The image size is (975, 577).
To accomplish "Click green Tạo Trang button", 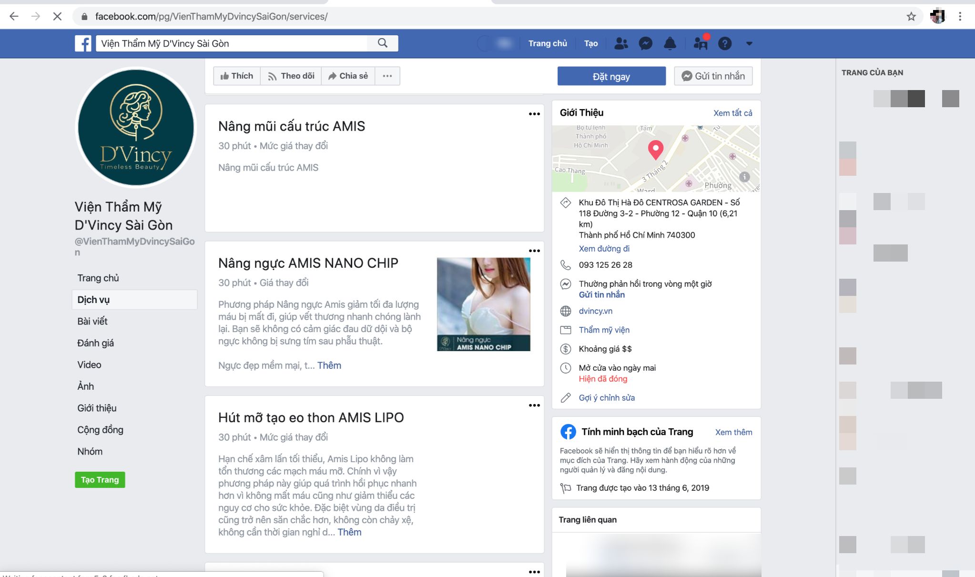I will (100, 480).
